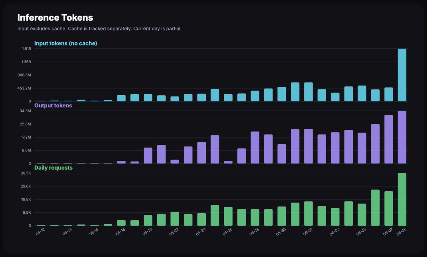Click the 1.81B axis label
The image size is (427, 257).
tap(26, 49)
